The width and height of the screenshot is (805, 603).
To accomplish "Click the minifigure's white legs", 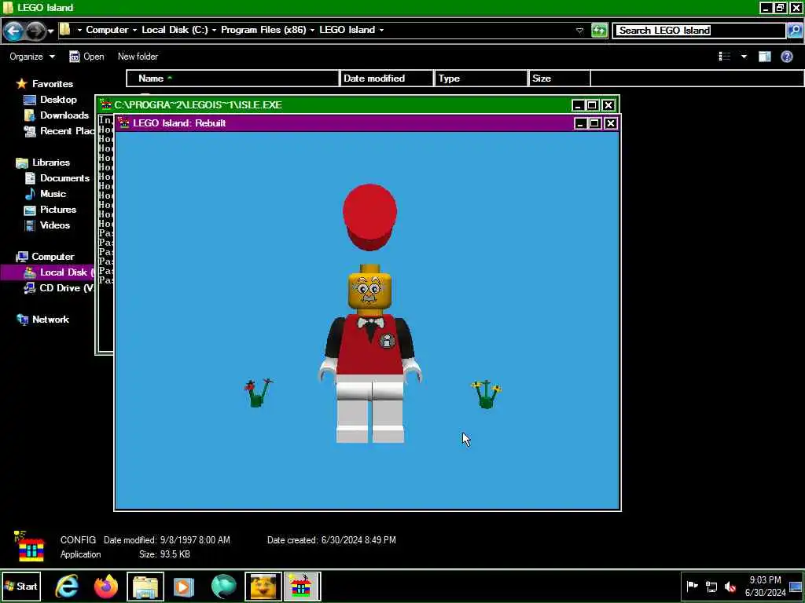I will tap(369, 408).
